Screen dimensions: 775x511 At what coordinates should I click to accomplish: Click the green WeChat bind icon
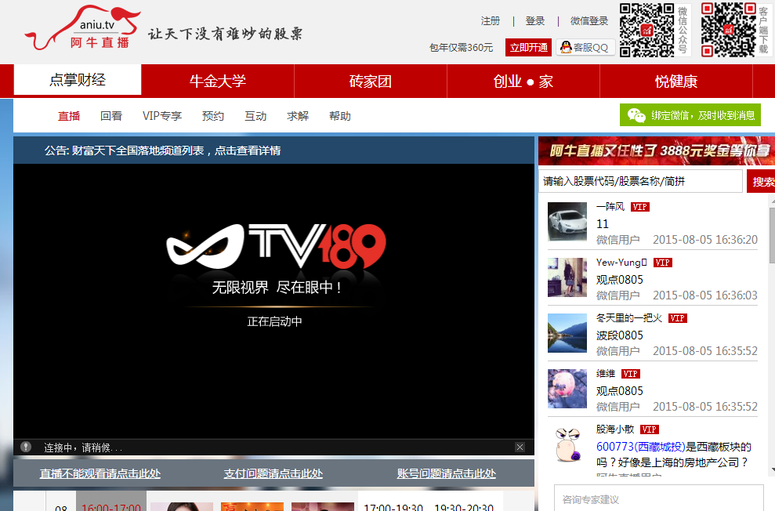pyautogui.click(x=637, y=115)
